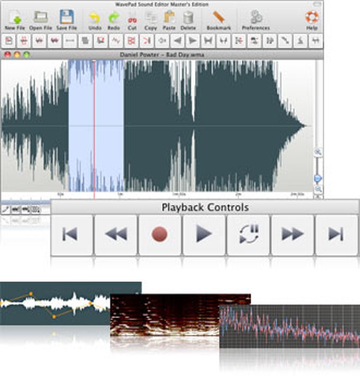Toggle loop play with the circular arrows

tap(248, 234)
